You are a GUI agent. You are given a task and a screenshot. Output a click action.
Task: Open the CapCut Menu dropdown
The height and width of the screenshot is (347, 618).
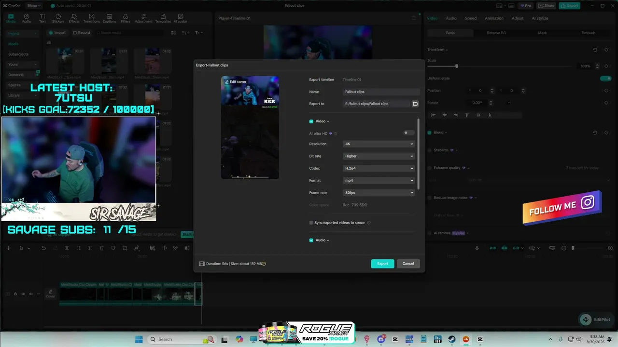click(x=33, y=6)
